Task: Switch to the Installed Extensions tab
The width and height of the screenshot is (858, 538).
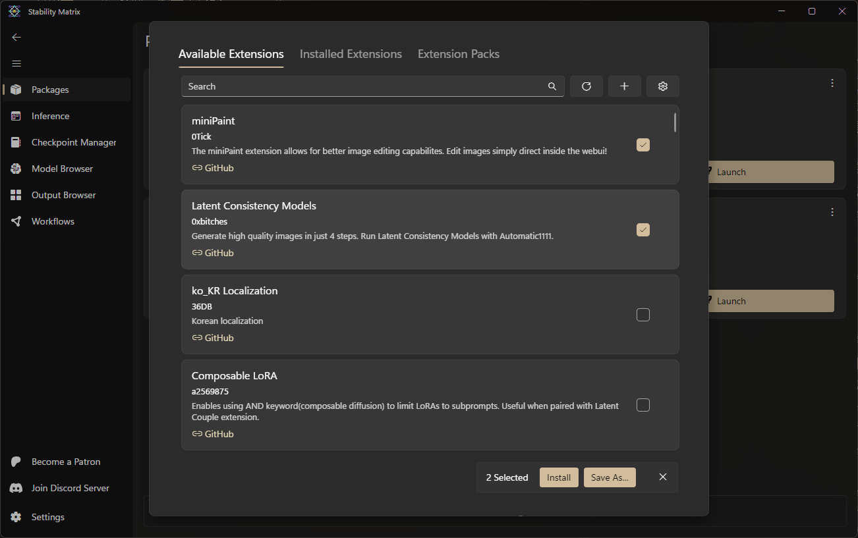Action: tap(351, 54)
